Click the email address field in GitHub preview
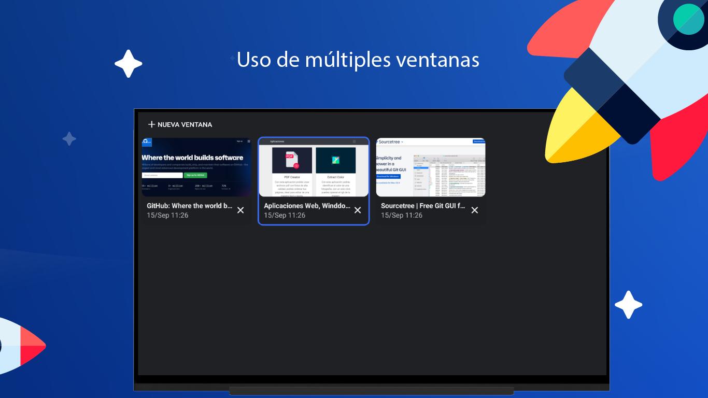The image size is (708, 398). tap(162, 175)
